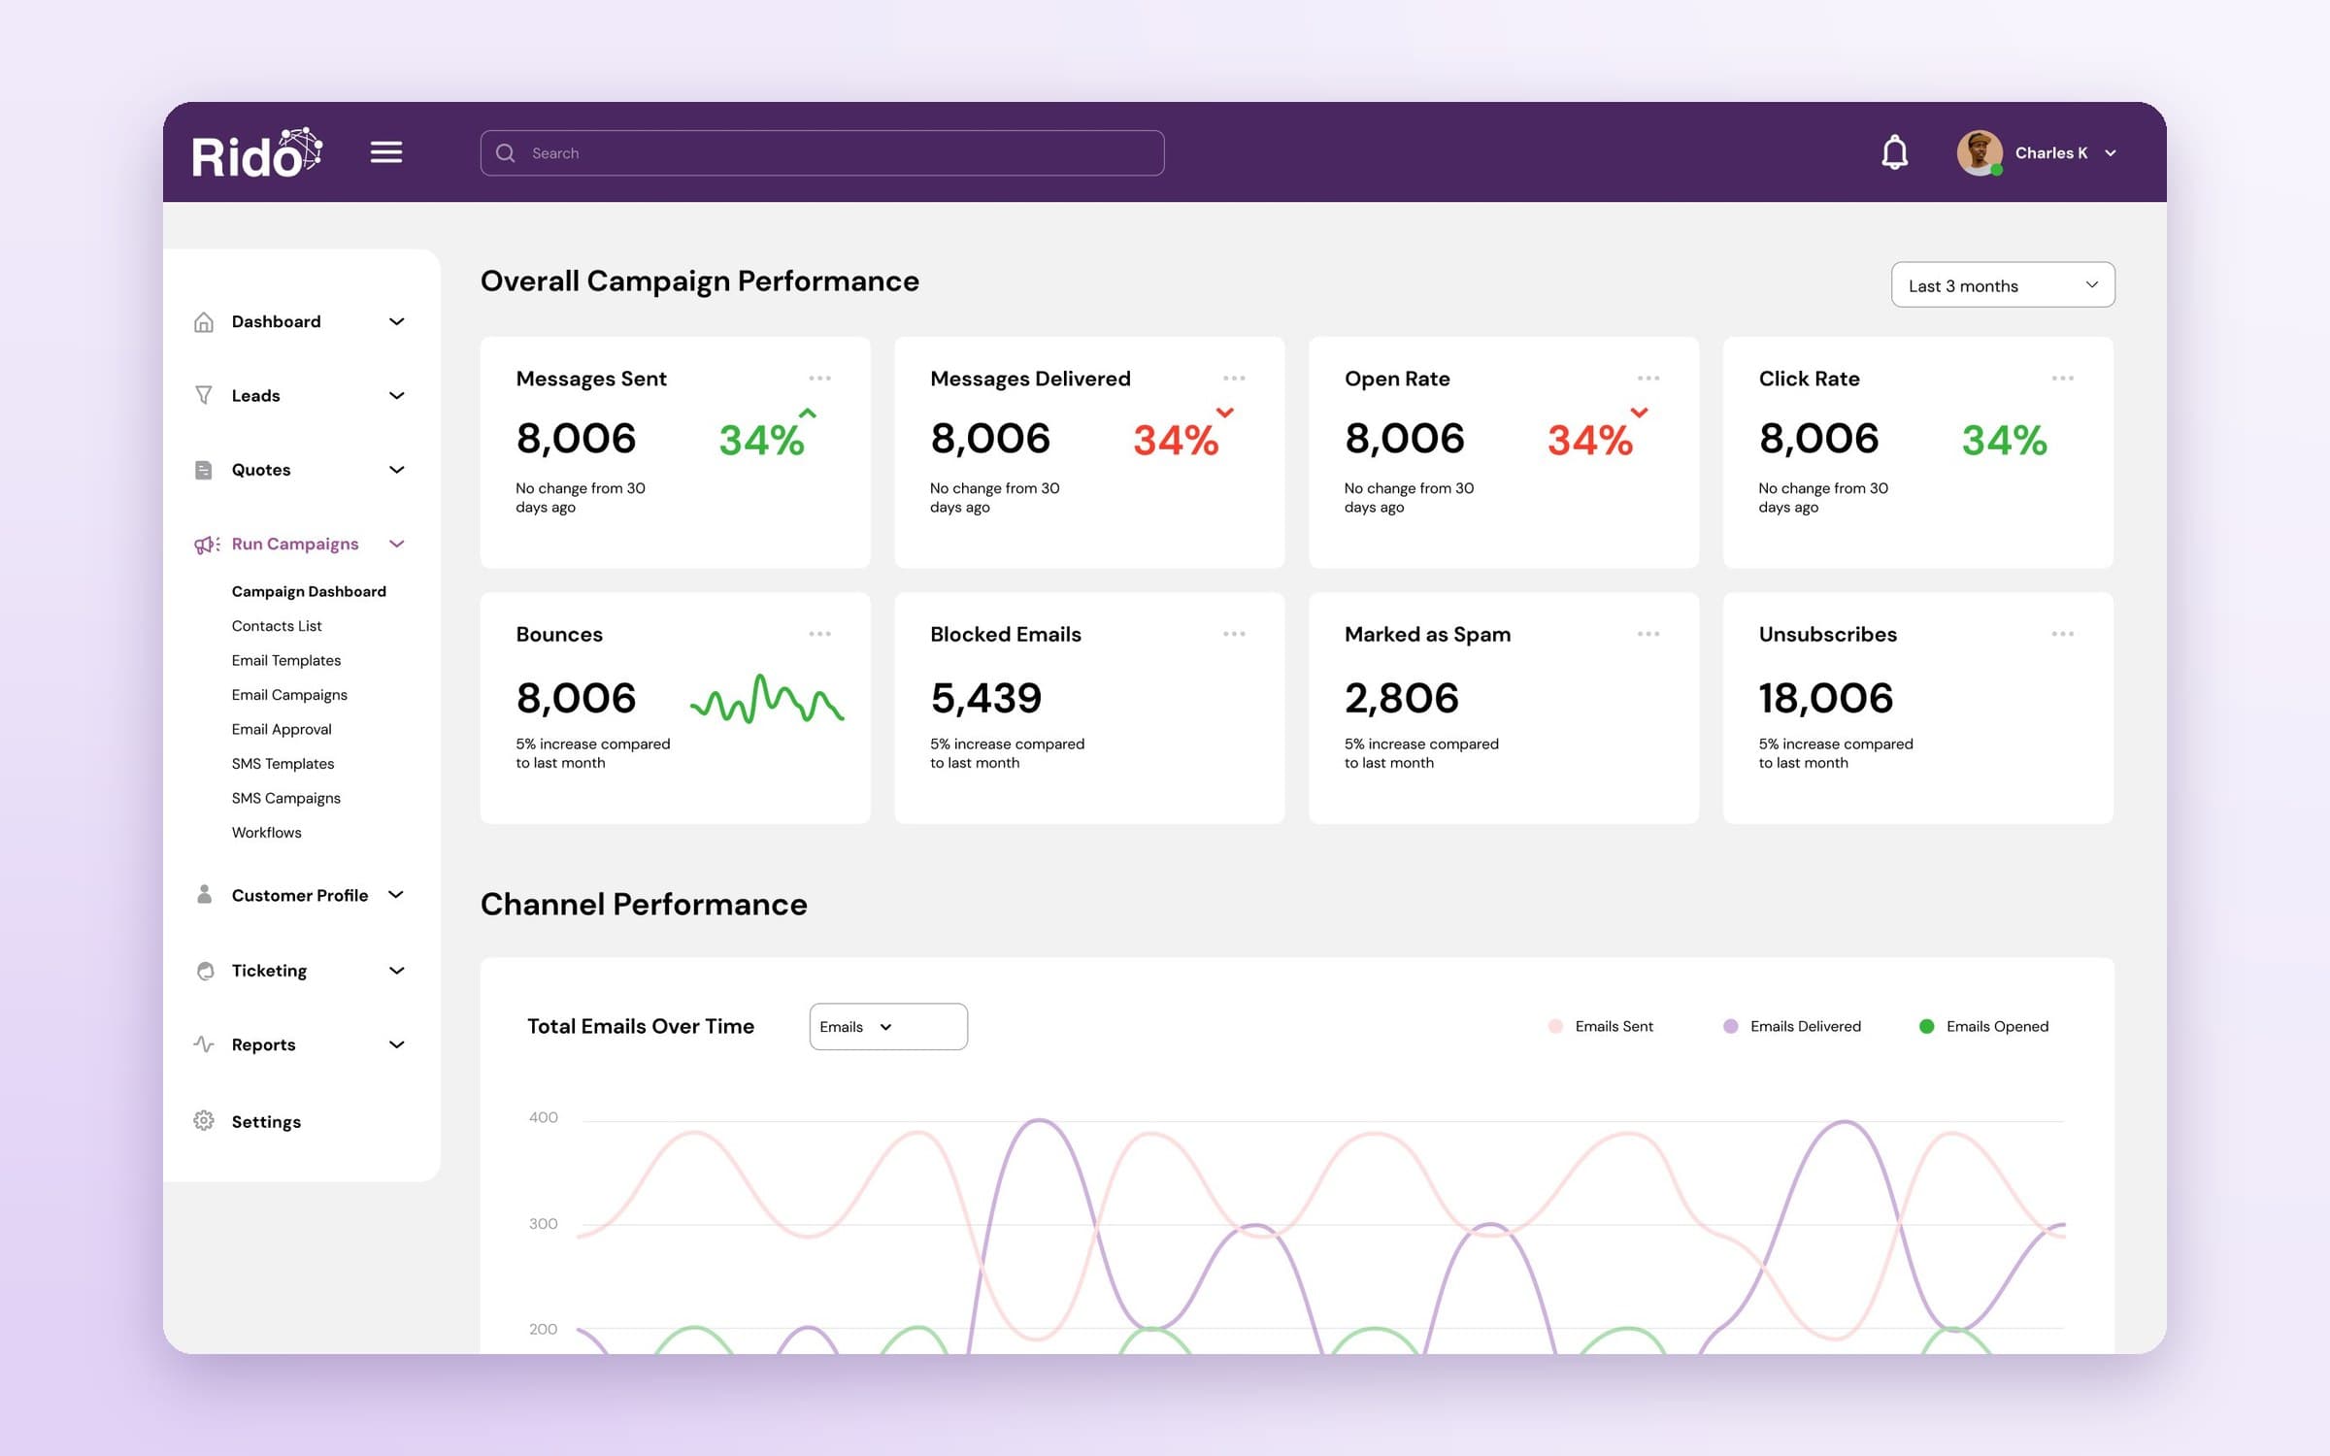Expand the Leads section chevron

click(397, 395)
